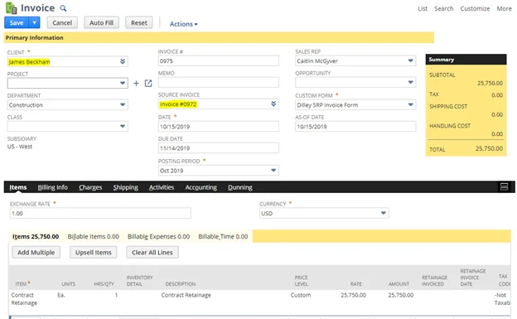Click the Customize link
Viewport: 517px width, 319px height.
475,8
